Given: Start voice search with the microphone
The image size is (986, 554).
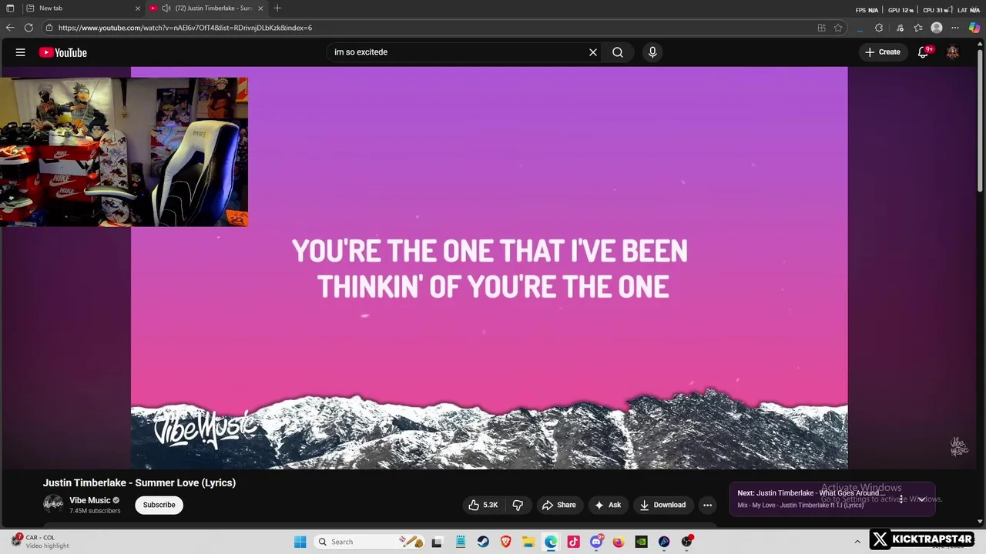Looking at the screenshot, I should [x=652, y=52].
